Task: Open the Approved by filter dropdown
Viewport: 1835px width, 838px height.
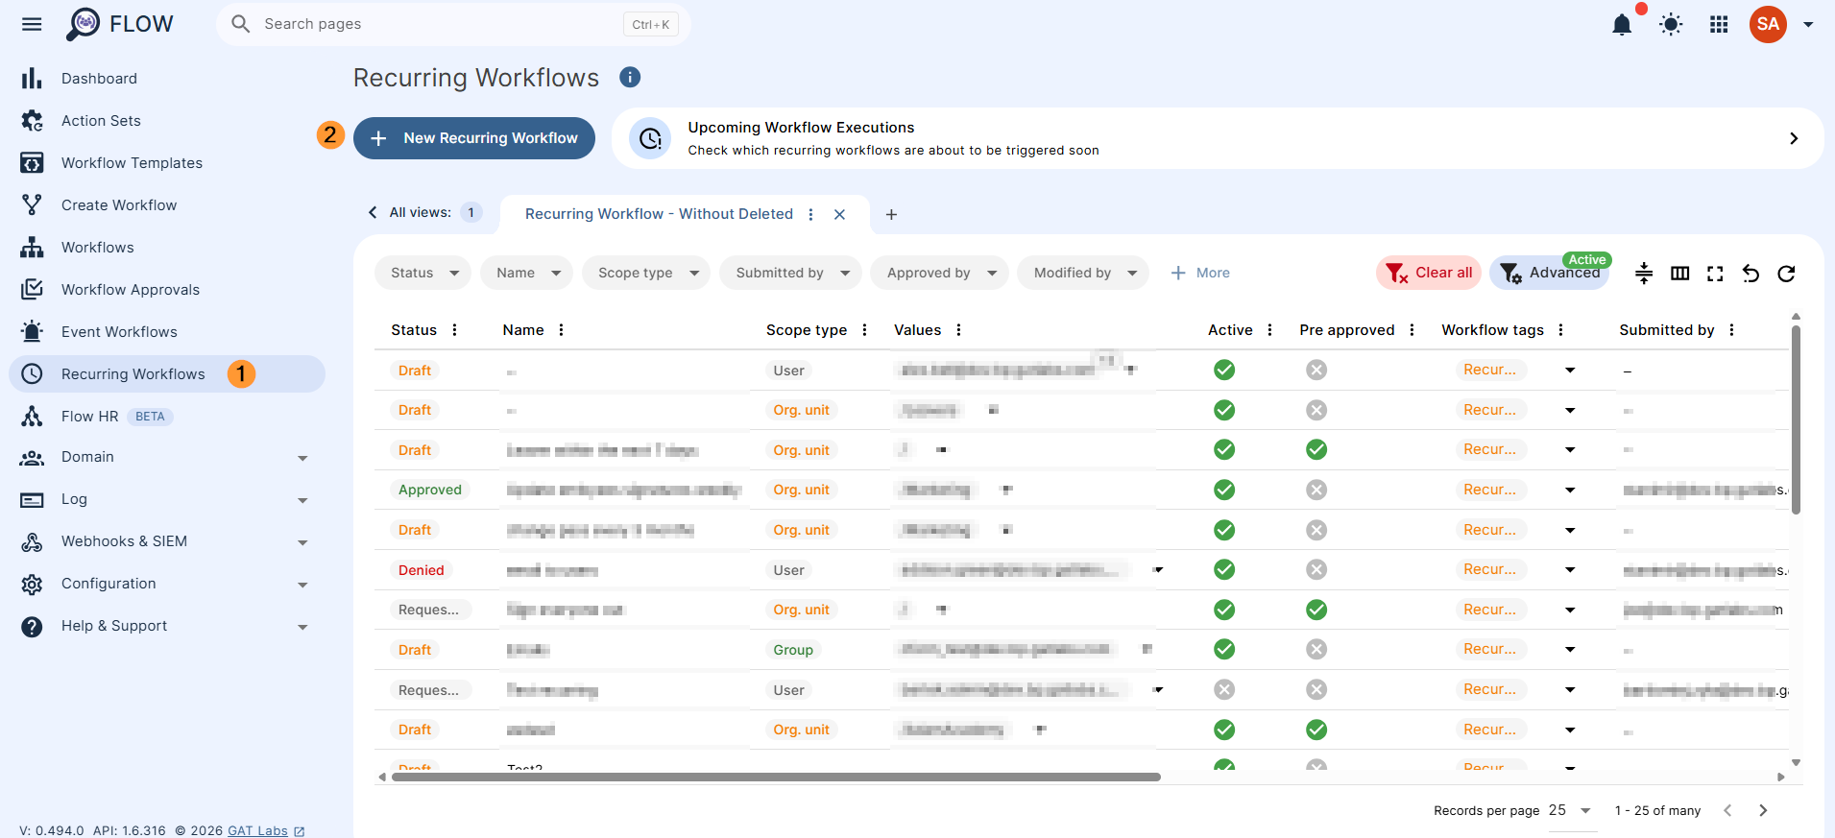Action: [939, 273]
